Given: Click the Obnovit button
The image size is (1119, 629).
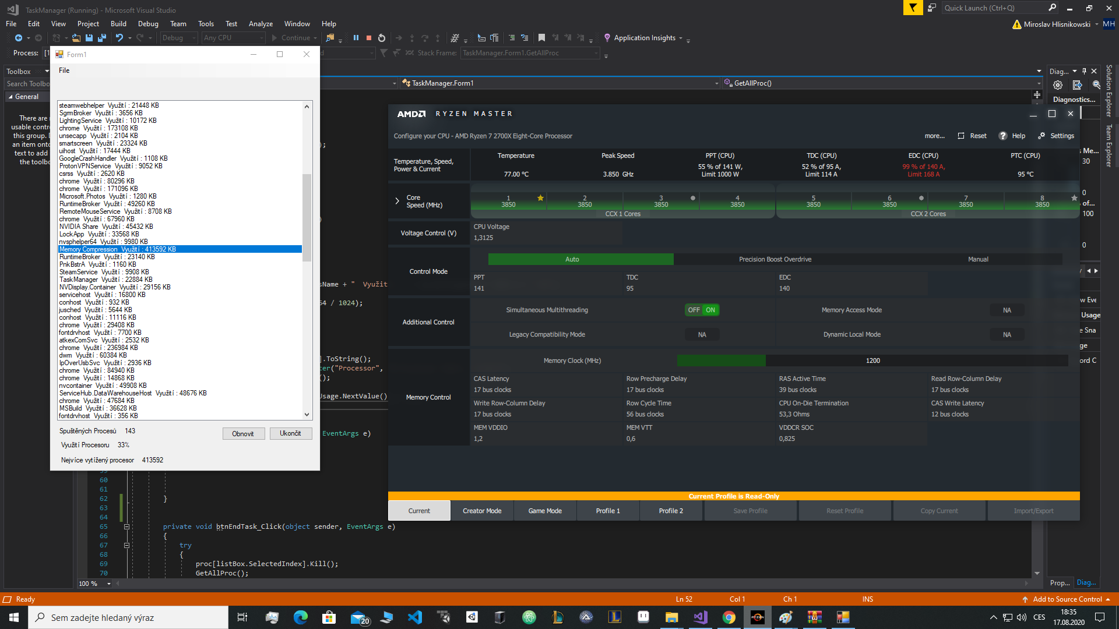Looking at the screenshot, I should (x=243, y=434).
